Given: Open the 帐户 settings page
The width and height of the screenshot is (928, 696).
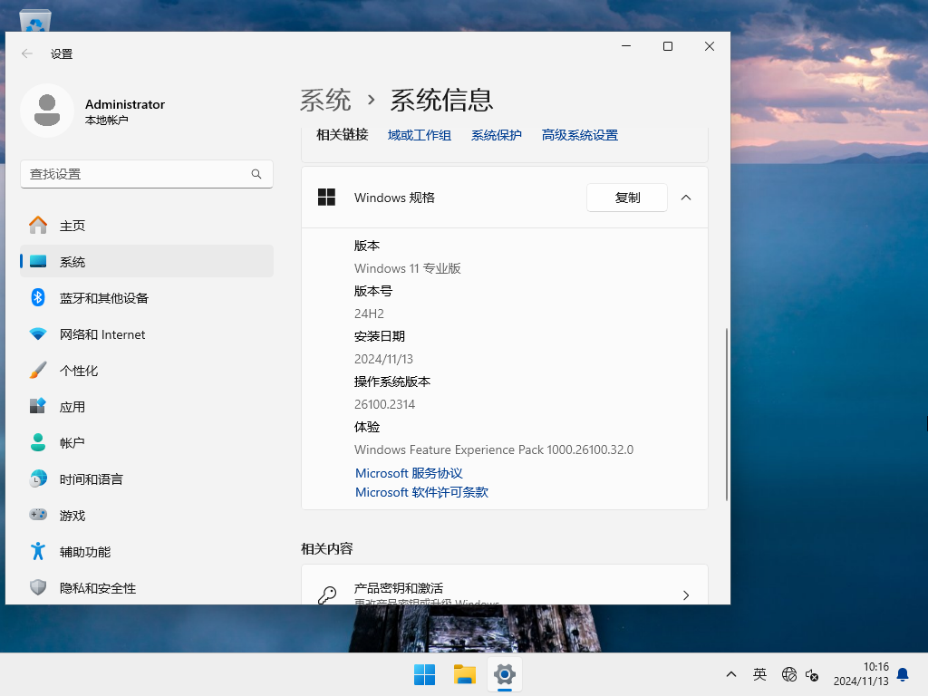Looking at the screenshot, I should [72, 442].
